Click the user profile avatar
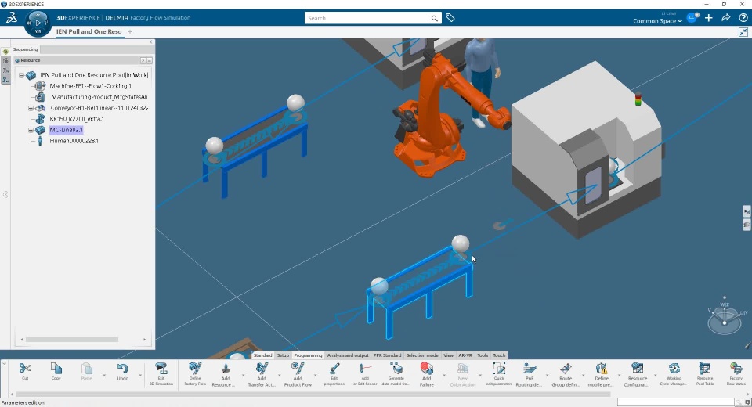This screenshot has width=752, height=407. pyautogui.click(x=692, y=18)
